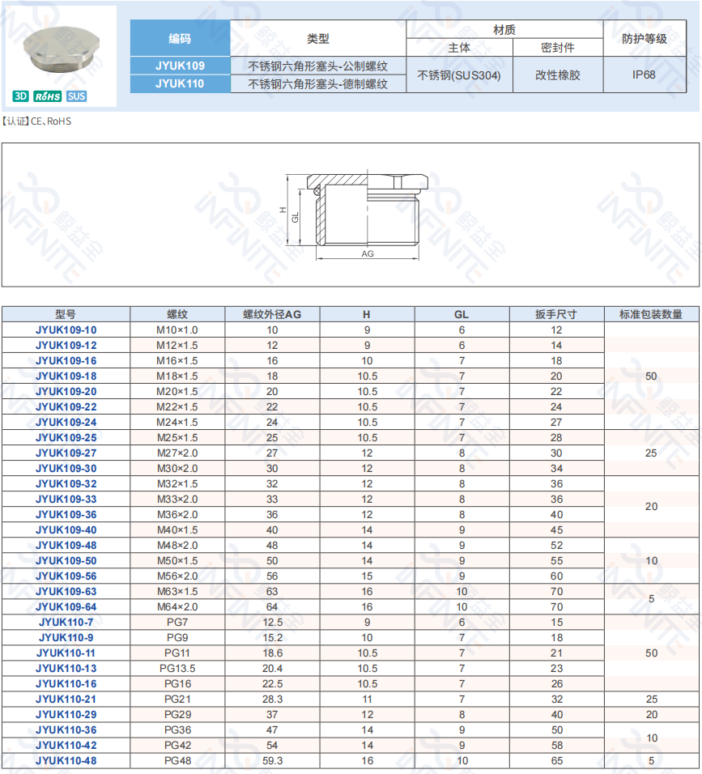
Task: Click the 标准包装数量 column header
Action: pos(651,314)
